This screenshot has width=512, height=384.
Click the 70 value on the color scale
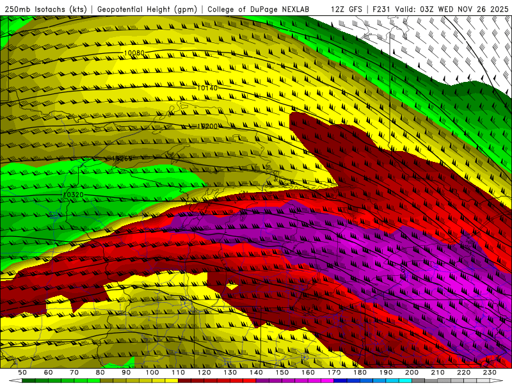[x=74, y=372]
